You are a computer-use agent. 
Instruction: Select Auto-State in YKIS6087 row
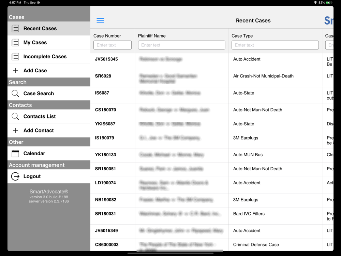(x=243, y=124)
